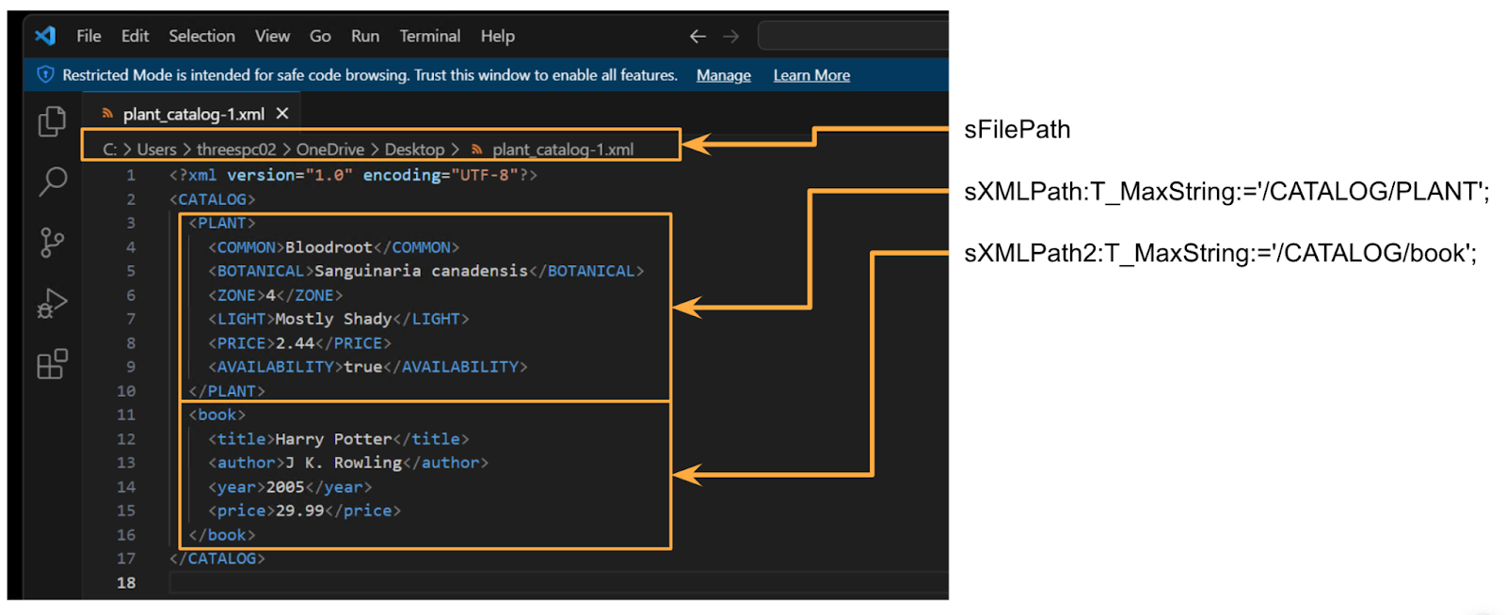Click the closing CATALOG tag on line 17

point(217,559)
